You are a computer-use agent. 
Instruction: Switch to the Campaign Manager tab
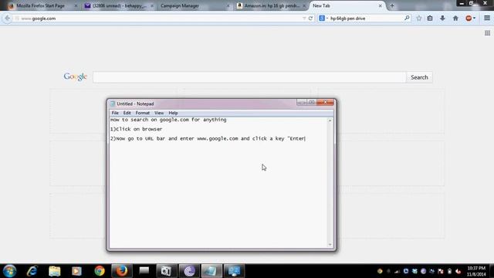pos(192,5)
